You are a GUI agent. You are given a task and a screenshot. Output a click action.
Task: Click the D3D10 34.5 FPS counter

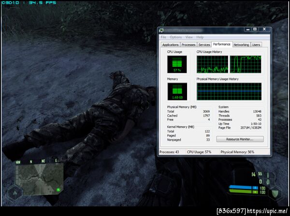point(29,3)
